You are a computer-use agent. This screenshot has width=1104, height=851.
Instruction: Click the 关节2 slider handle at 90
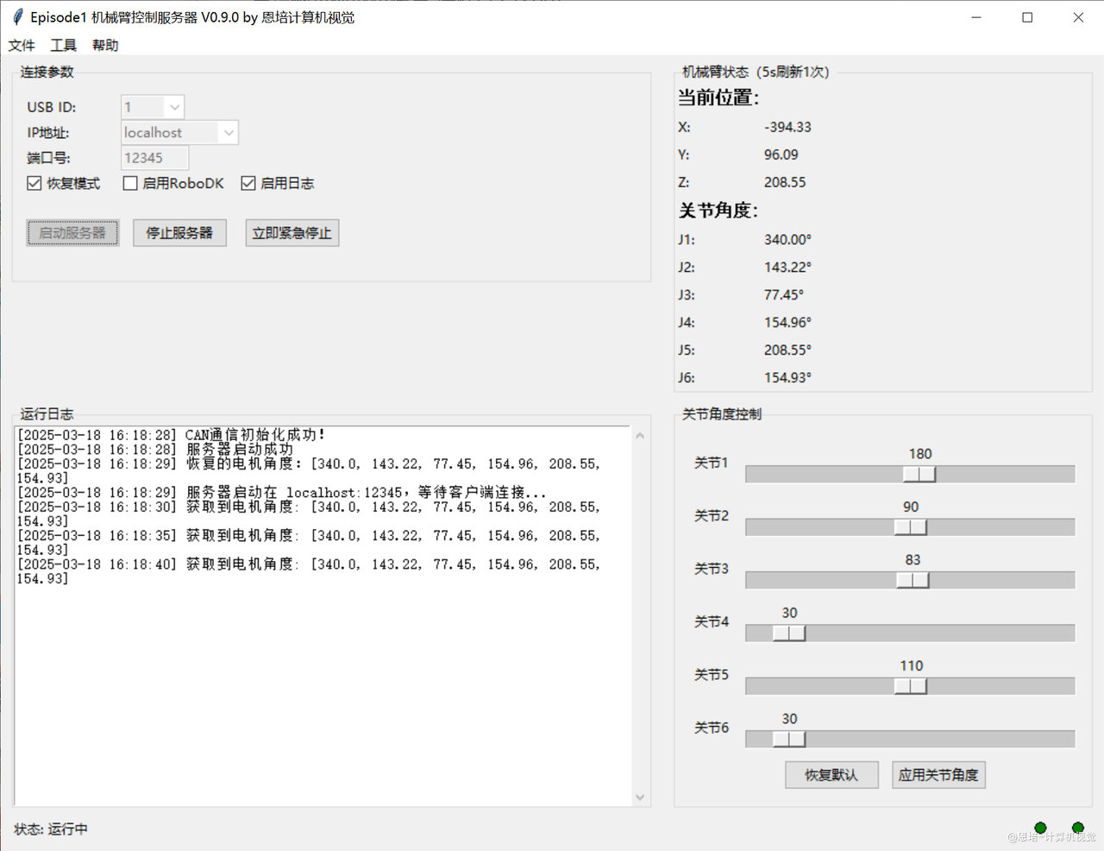pos(910,527)
